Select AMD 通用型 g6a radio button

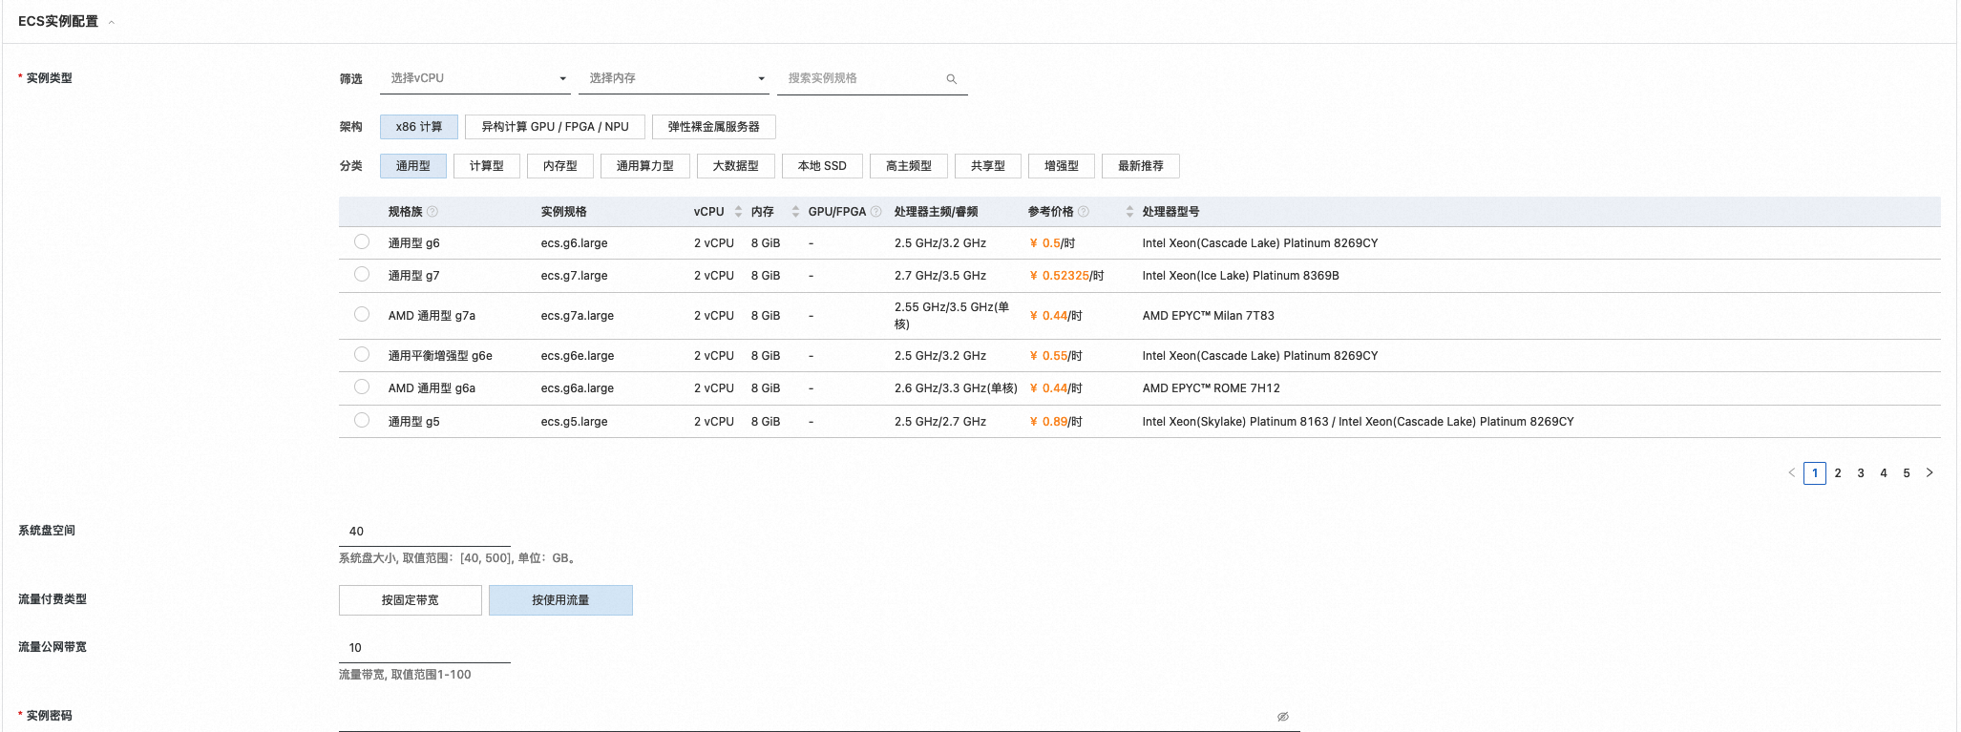point(362,387)
